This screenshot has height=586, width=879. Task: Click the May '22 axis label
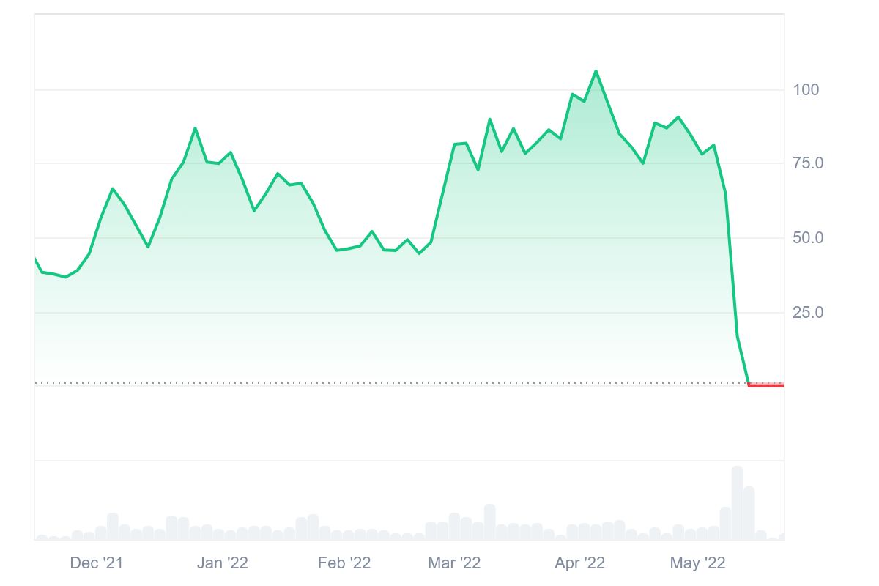(x=697, y=563)
